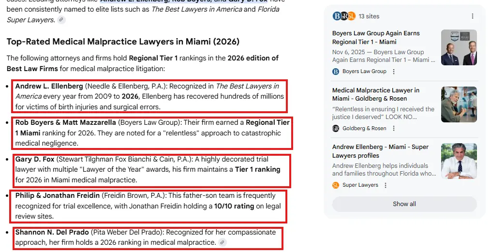Open the sources panel three-dot menu

pos(473,16)
